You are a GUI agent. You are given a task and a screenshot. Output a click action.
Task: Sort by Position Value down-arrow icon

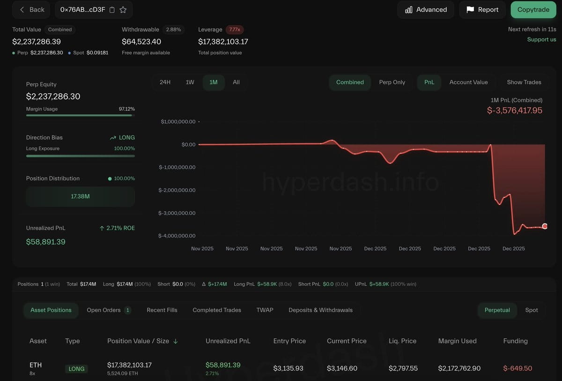point(176,341)
